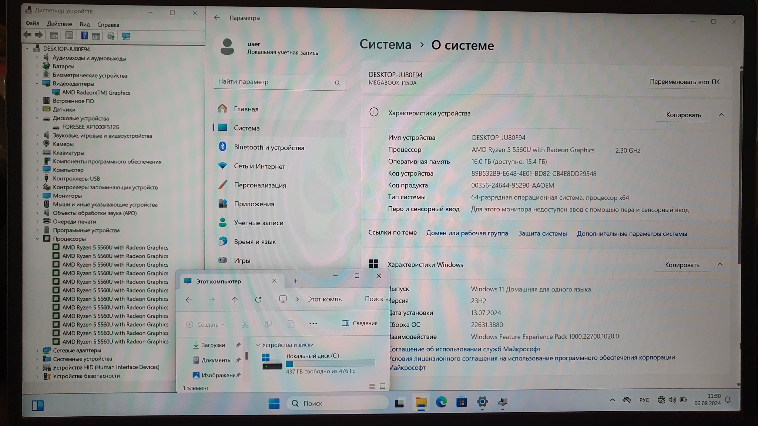The image size is (758, 426).
Task: Click Переименовать этот ПК button
Action: coord(684,82)
